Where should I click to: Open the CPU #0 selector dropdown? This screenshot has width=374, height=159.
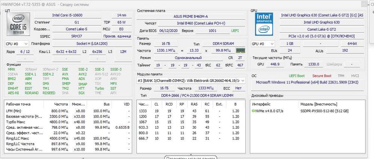pyautogui.click(x=17, y=44)
